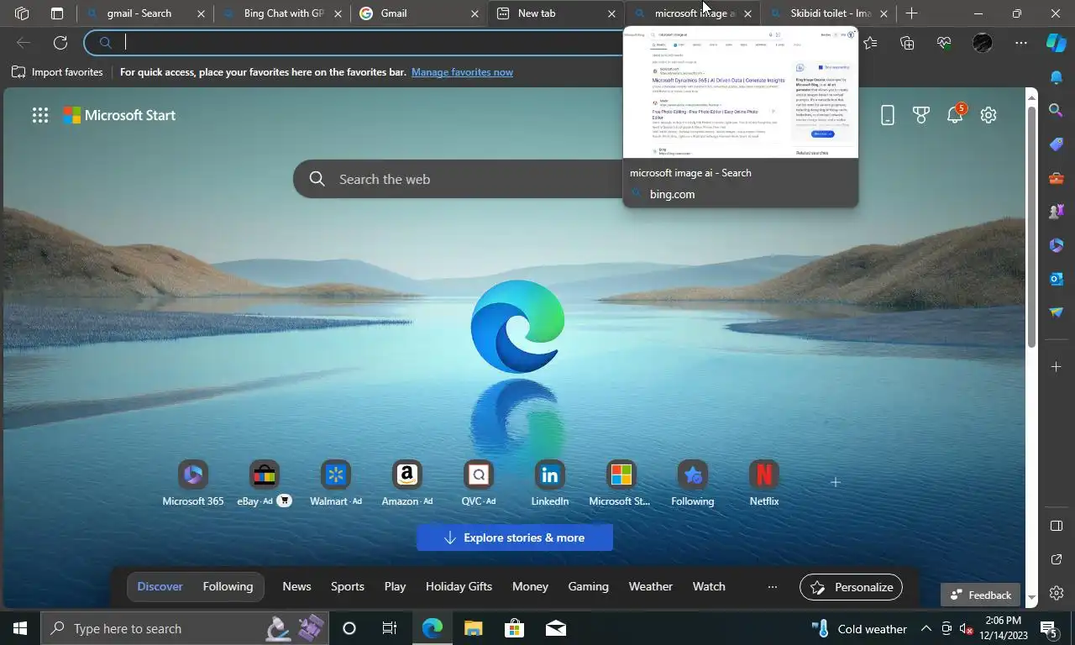Close the Gmail tab

click(475, 14)
